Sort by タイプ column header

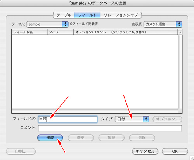61,32
